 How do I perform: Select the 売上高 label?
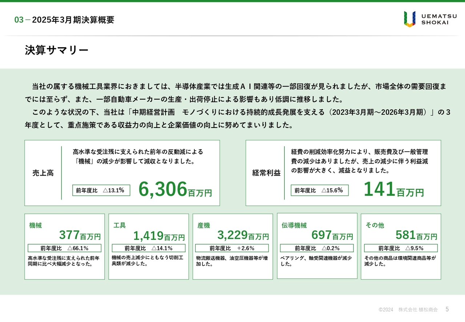pyautogui.click(x=43, y=173)
